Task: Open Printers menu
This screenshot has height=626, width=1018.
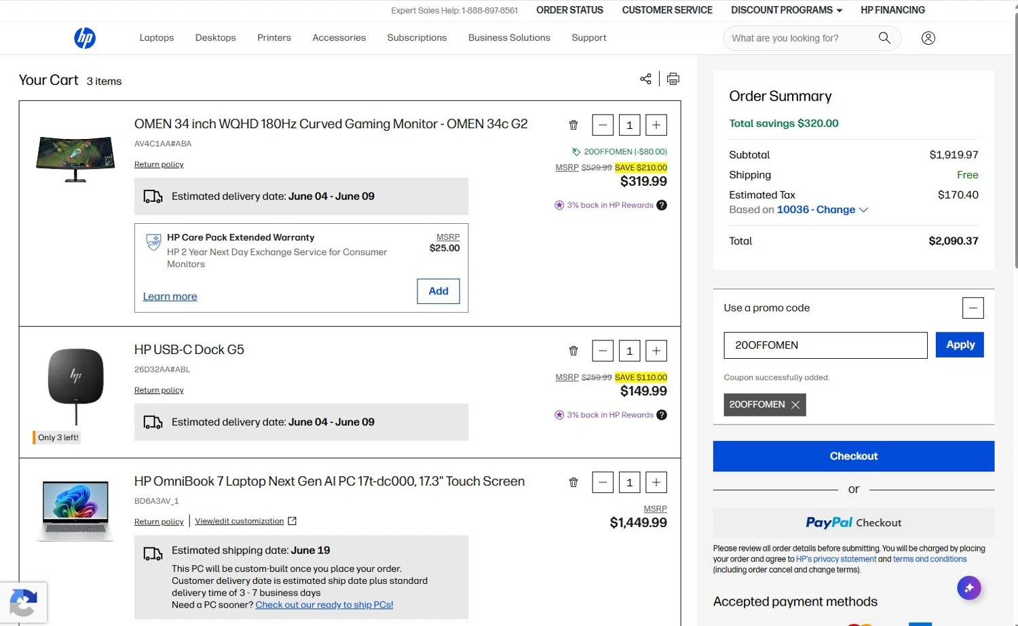Action: click(x=274, y=38)
